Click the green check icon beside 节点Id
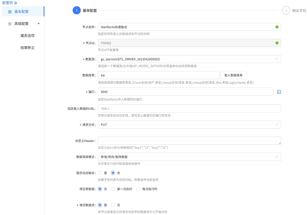307x215 pixels. tap(277, 43)
